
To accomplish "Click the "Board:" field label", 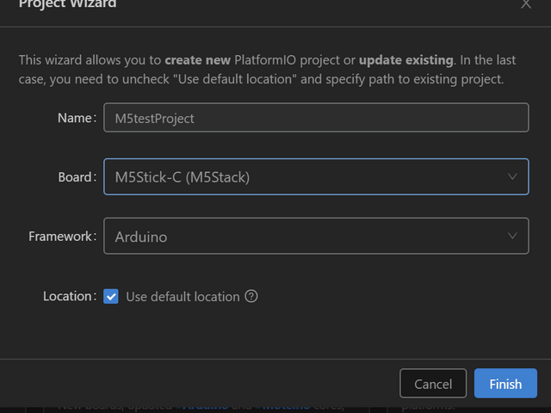I will (75, 177).
